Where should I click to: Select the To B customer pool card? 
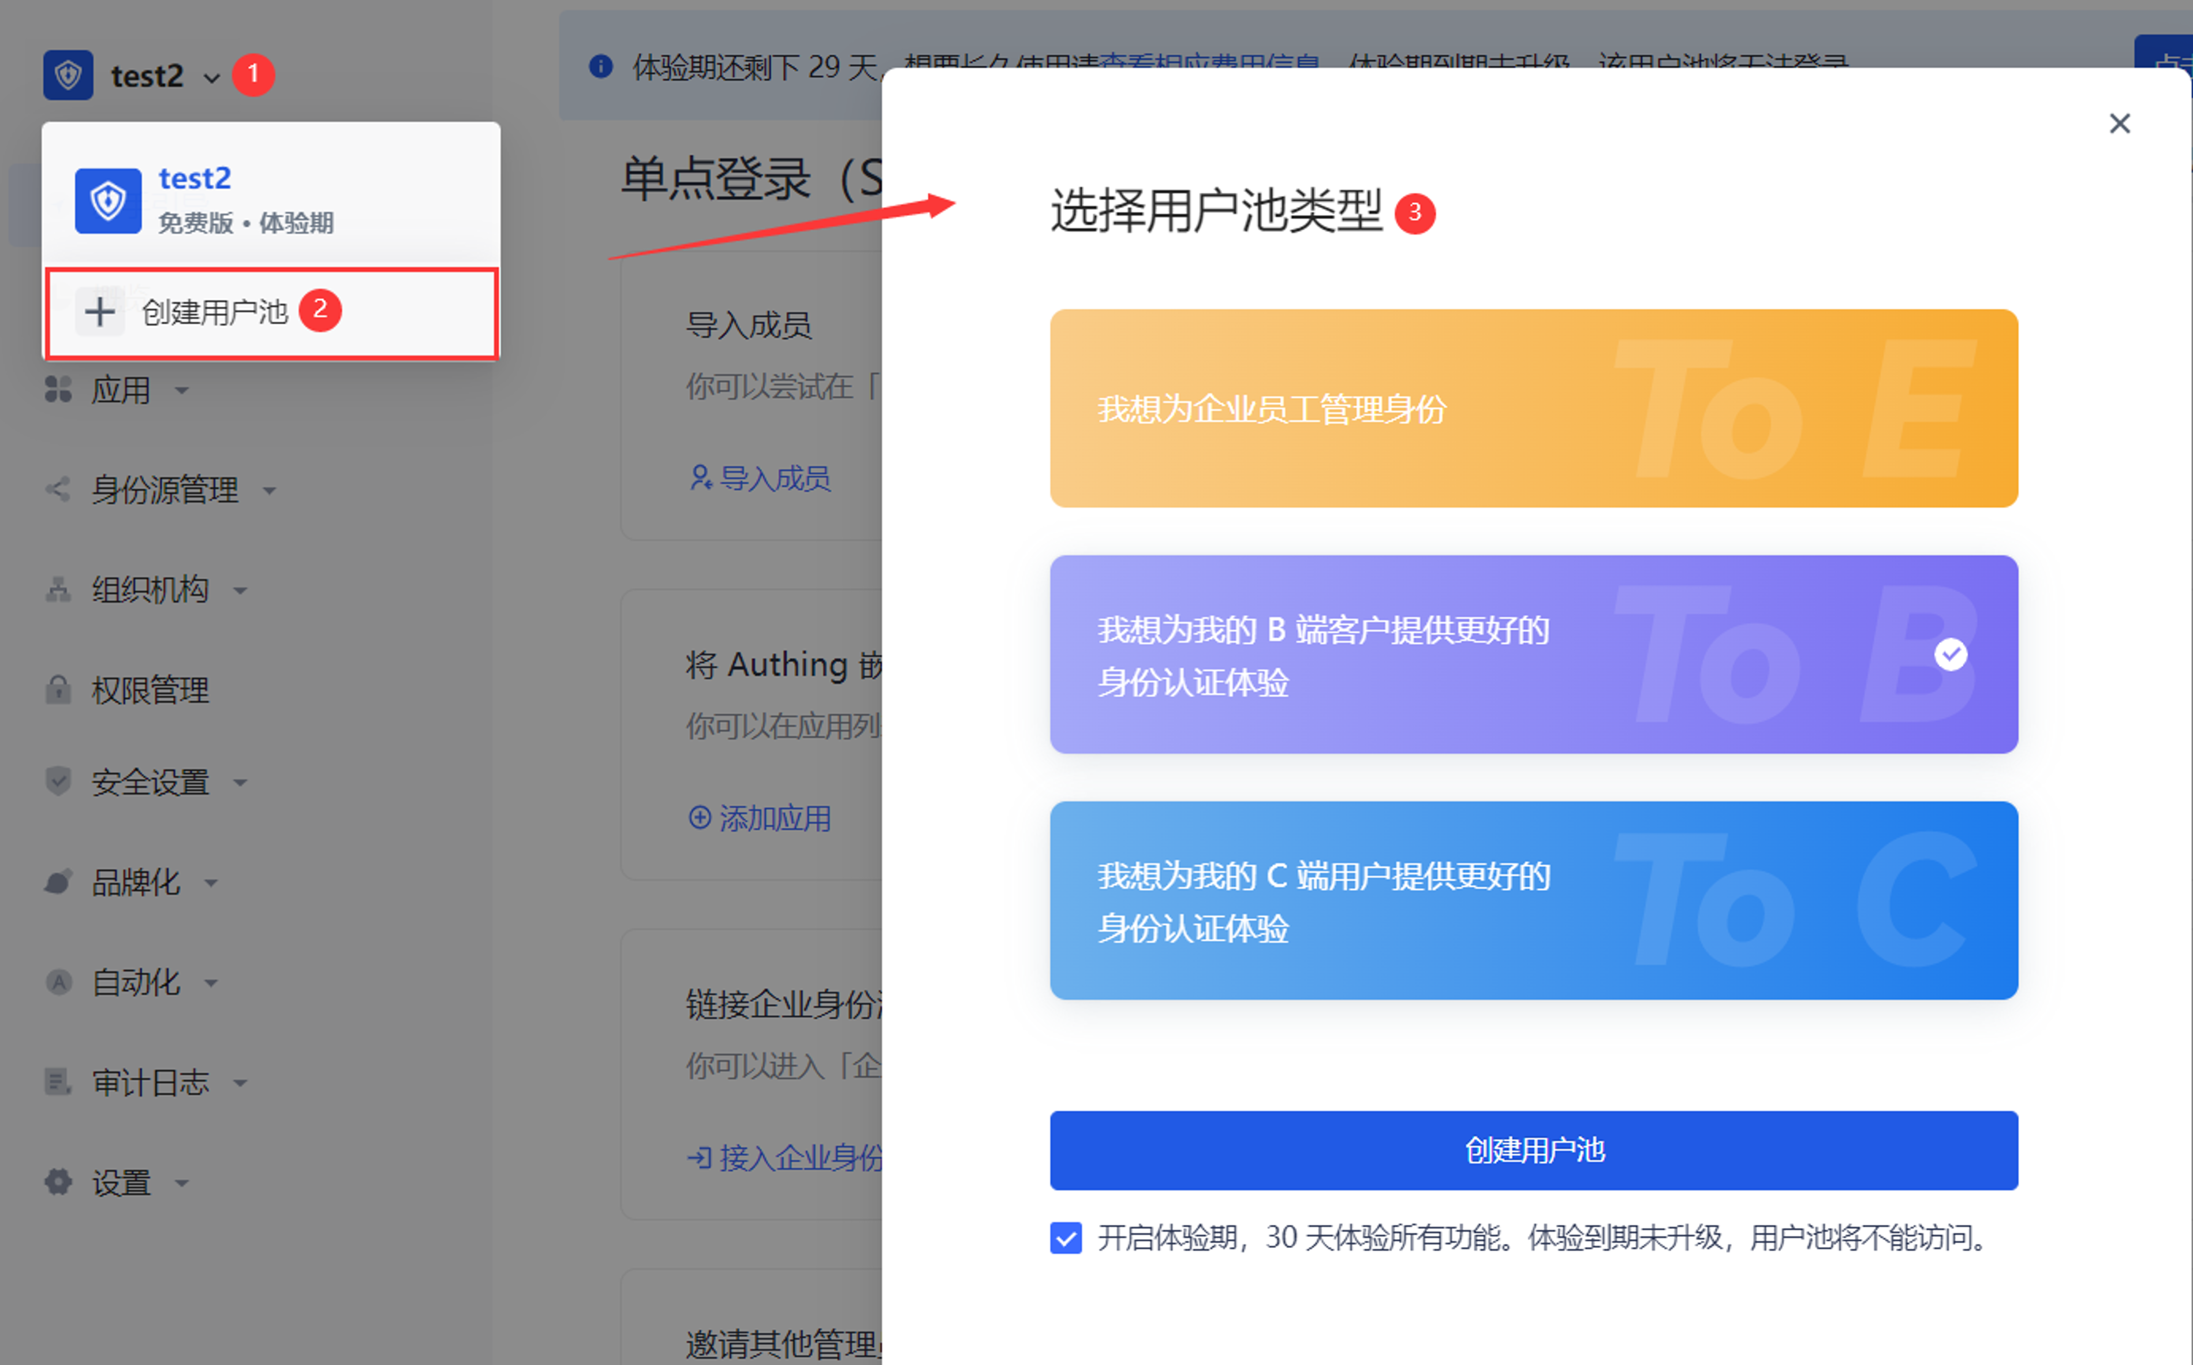coord(1533,655)
